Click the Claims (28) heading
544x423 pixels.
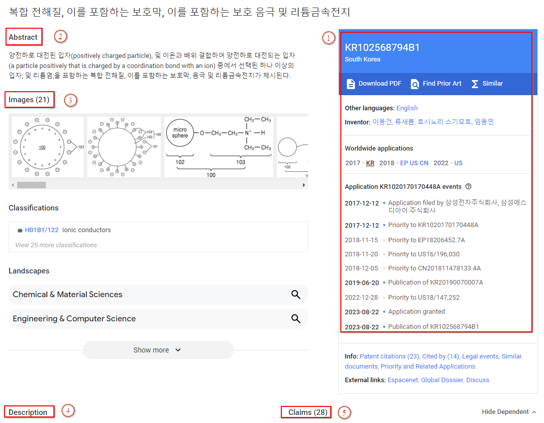coord(308,412)
